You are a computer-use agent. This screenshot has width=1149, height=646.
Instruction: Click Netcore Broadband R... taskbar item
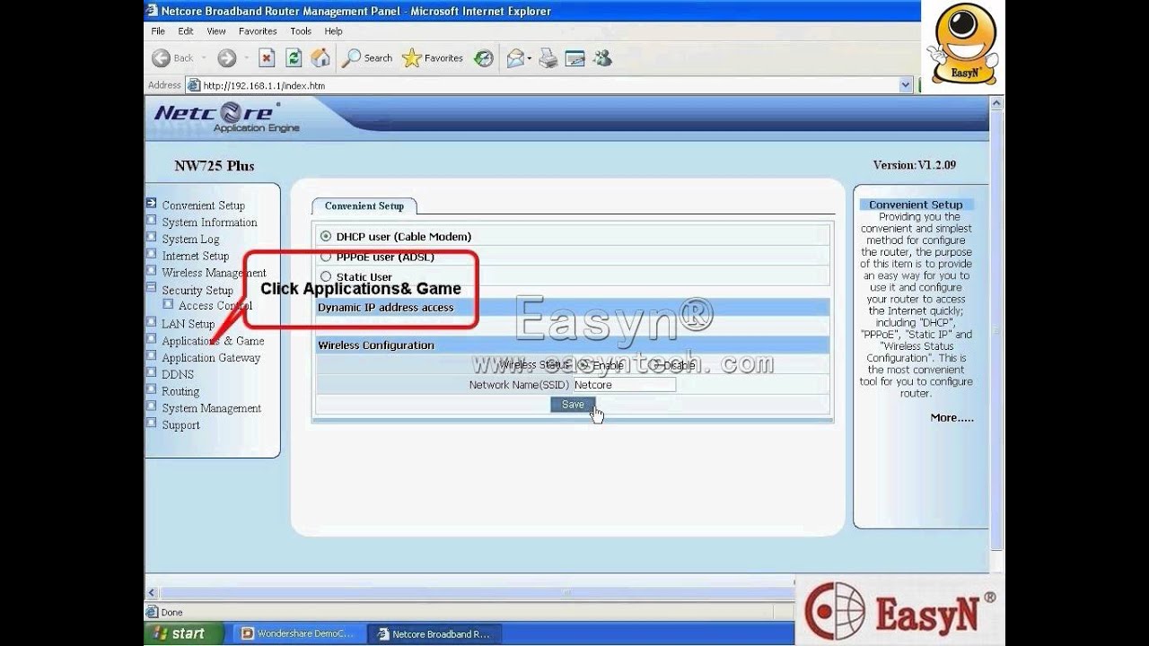click(435, 633)
